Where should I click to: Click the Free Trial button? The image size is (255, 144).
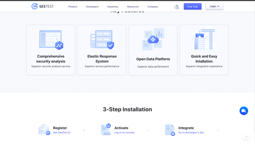[x=193, y=6]
